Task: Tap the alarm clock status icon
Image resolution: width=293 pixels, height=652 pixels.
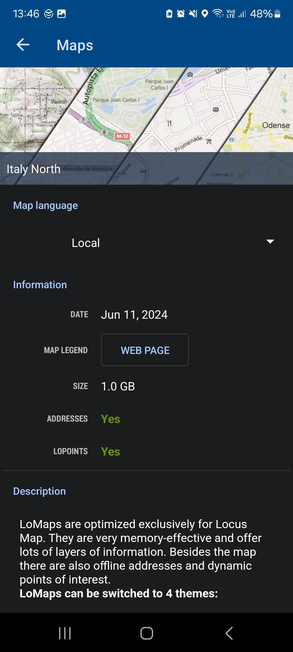Action: pos(181,14)
